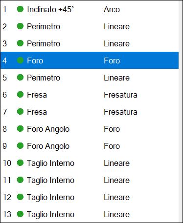This screenshot has width=183, height=223.
Task: Select Perimetro in row 3
Action: (x=44, y=43)
